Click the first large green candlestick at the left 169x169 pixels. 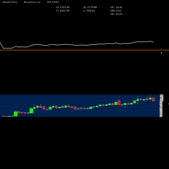(16, 114)
